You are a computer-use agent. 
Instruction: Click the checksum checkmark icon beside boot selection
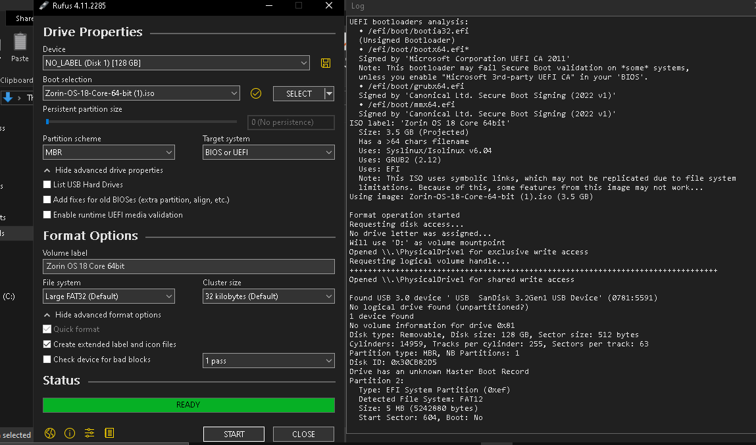click(x=256, y=94)
